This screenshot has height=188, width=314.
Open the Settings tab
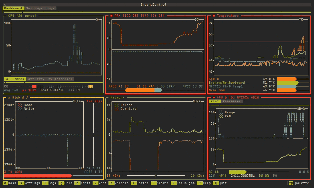coord(34,8)
